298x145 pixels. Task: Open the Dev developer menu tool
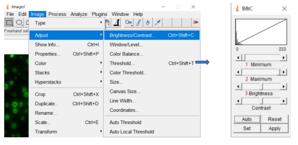(129, 23)
